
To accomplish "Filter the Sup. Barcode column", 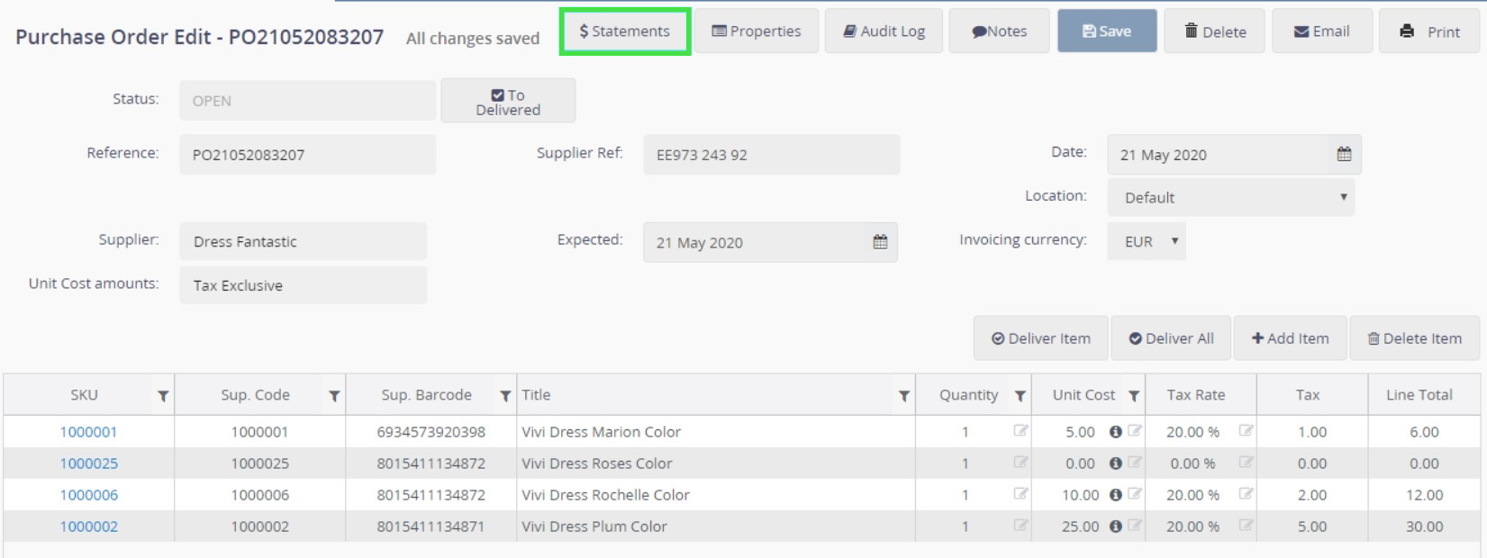I will [505, 396].
